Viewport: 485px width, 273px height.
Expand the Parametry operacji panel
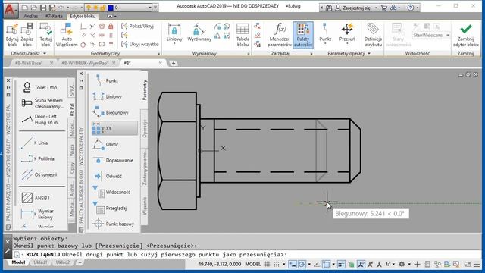(349, 53)
